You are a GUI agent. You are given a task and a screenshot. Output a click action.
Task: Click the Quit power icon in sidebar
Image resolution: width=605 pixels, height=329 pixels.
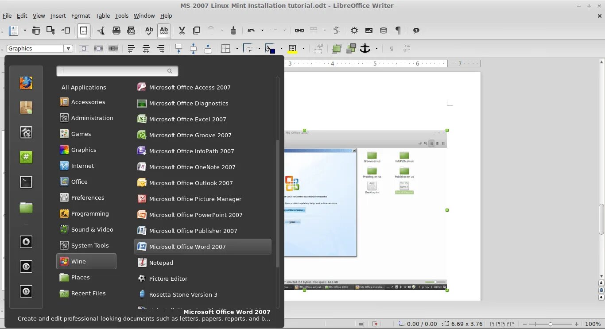(x=26, y=291)
